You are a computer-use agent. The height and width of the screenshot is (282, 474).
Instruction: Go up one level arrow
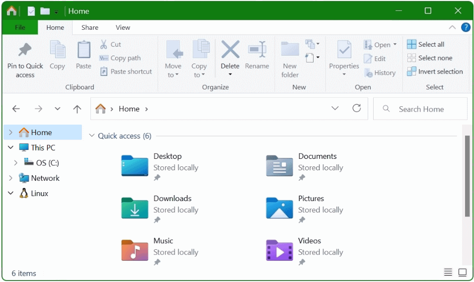point(77,109)
